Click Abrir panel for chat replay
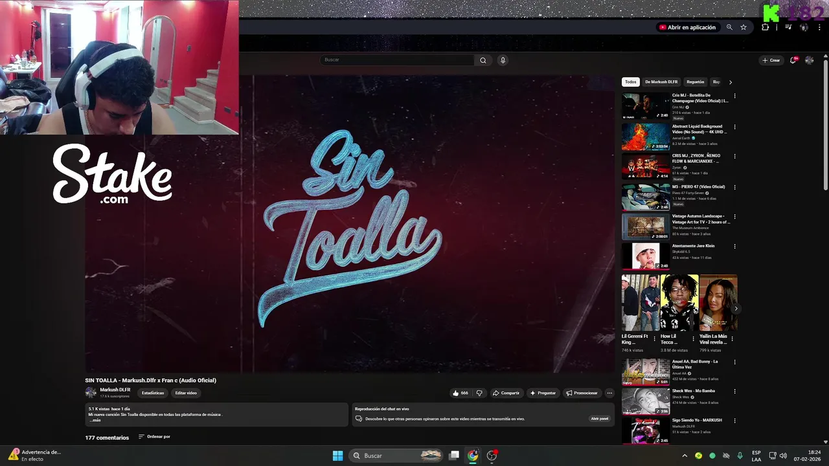This screenshot has width=829, height=466. tap(600, 419)
